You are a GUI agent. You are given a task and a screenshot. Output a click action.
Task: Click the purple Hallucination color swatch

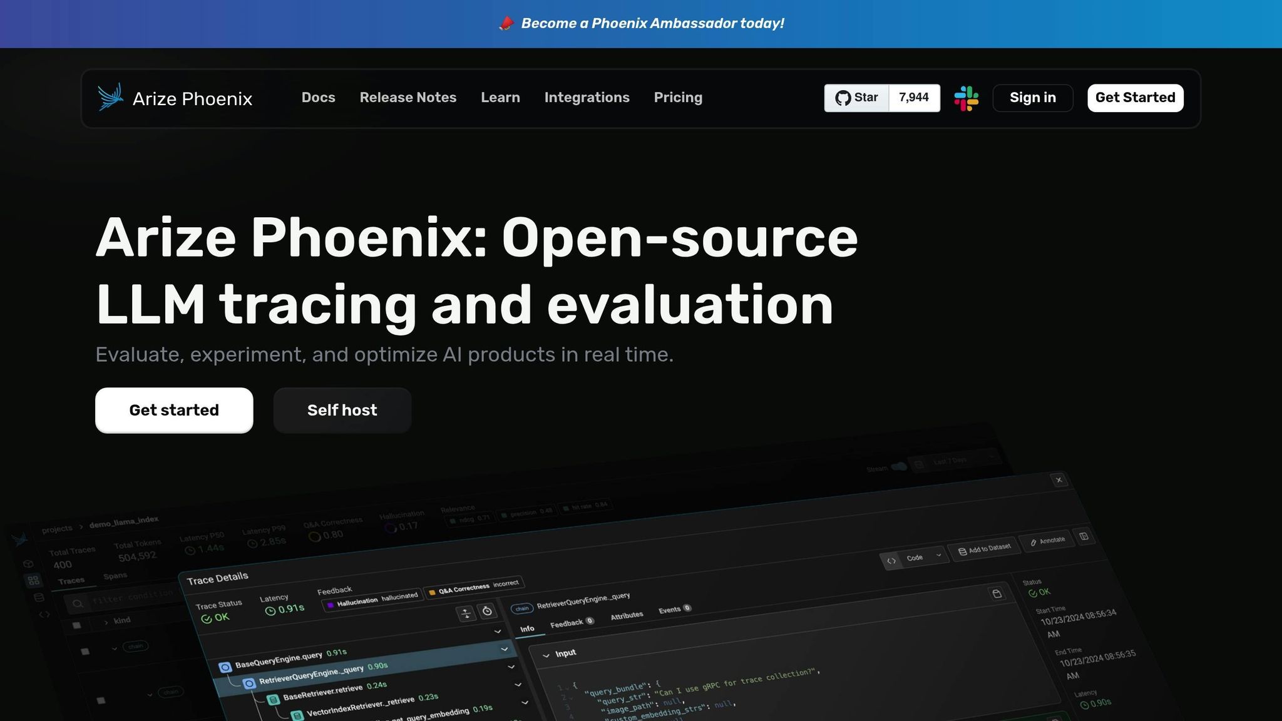pos(331,605)
